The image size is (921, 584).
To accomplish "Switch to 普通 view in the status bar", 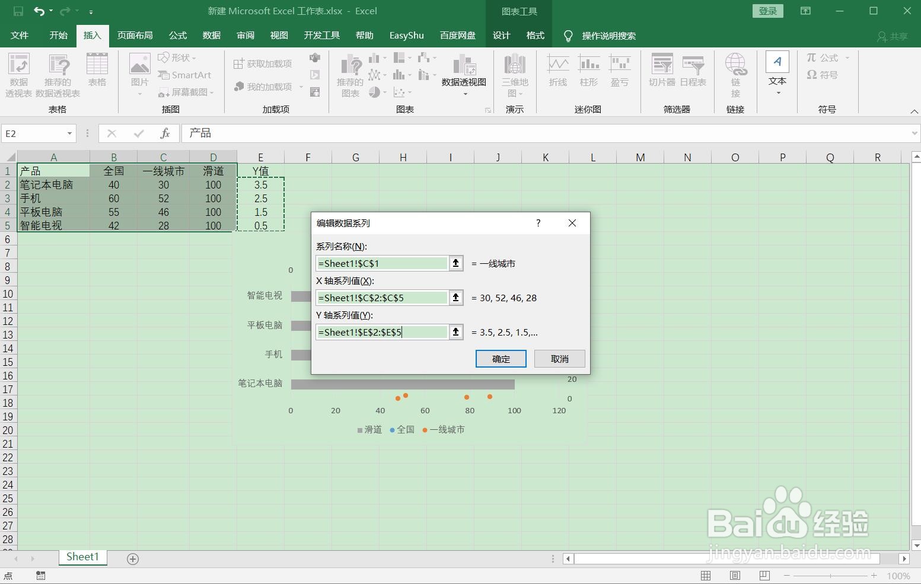I will coord(705,575).
